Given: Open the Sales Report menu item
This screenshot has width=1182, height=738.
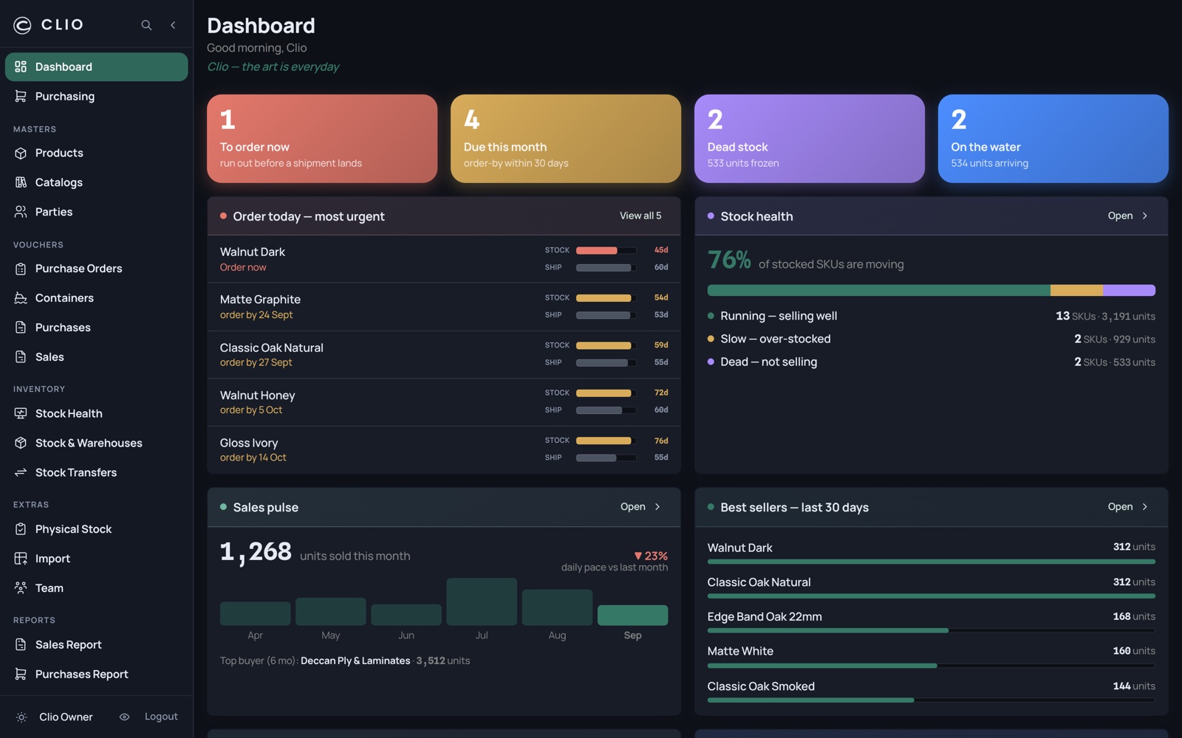Looking at the screenshot, I should click(x=96, y=645).
